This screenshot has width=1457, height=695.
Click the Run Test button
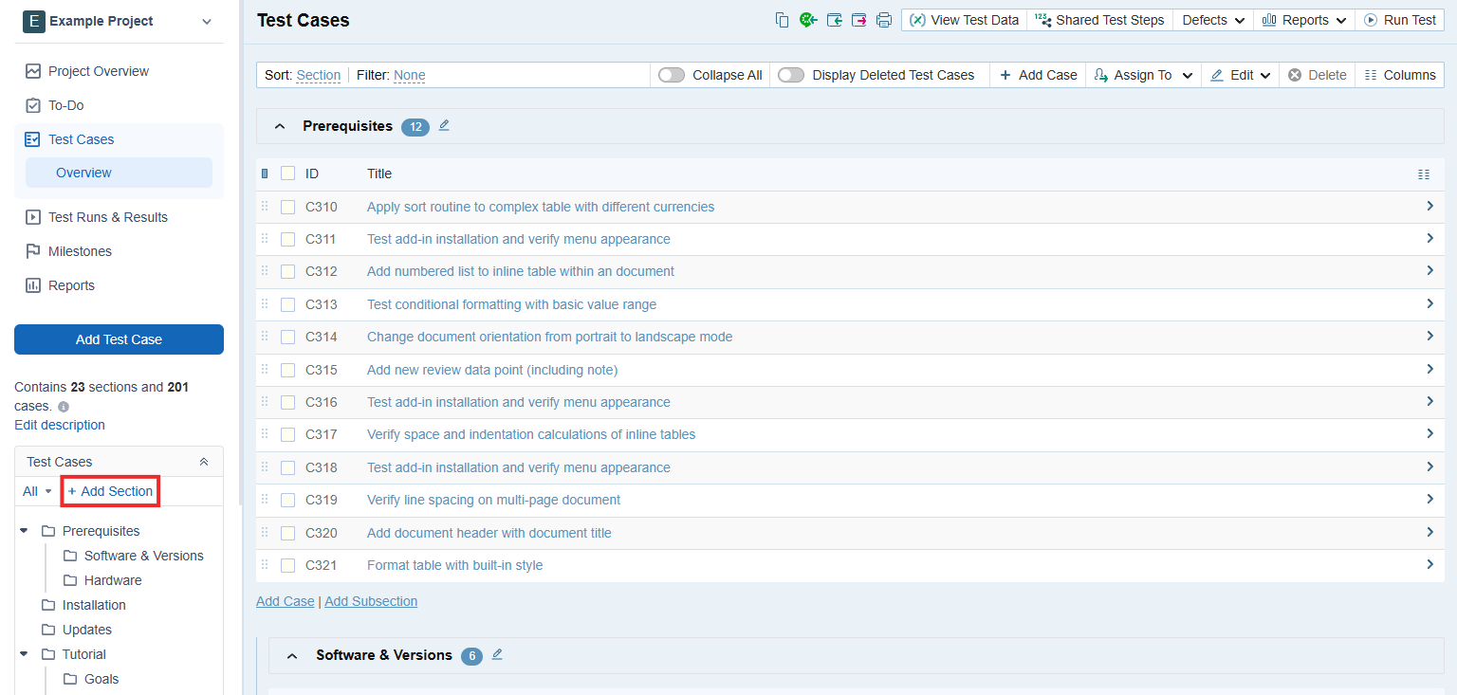coord(1400,20)
